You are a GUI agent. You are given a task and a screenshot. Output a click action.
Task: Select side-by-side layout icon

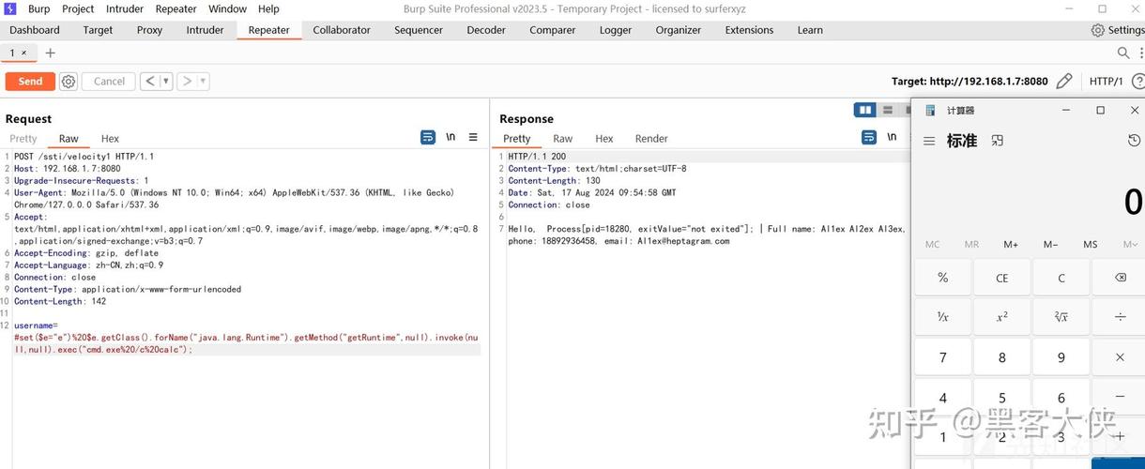coord(864,110)
